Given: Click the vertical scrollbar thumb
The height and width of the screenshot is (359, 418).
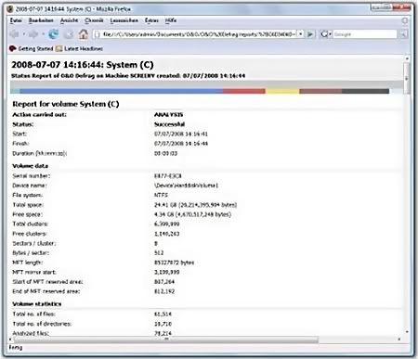Looking at the screenshot, I should (x=407, y=77).
